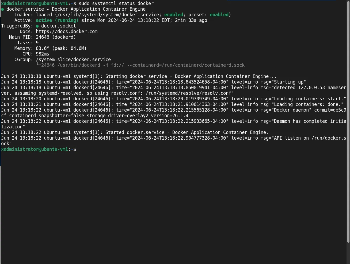Click the green dot next to docker.socket
The height and width of the screenshot is (264, 350).
(37, 26)
